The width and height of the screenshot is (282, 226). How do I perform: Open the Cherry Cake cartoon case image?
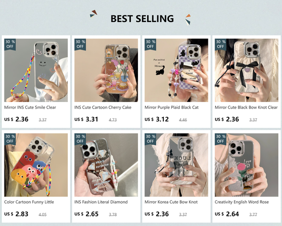tap(106, 70)
